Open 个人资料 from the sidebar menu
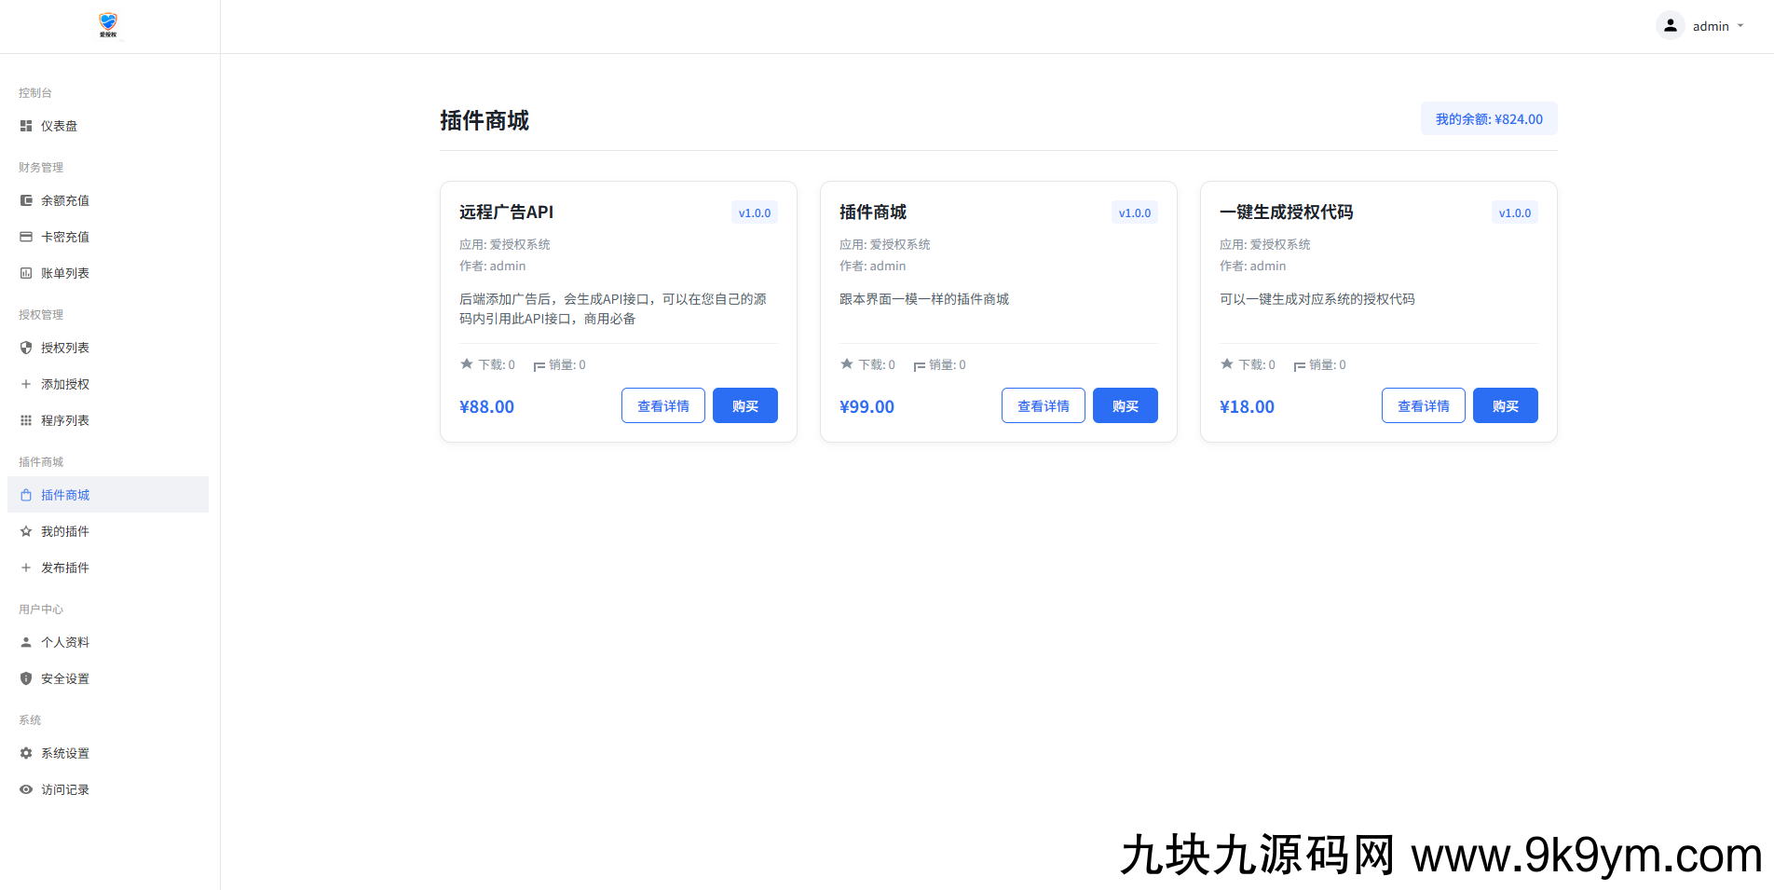The image size is (1774, 890). coord(65,641)
